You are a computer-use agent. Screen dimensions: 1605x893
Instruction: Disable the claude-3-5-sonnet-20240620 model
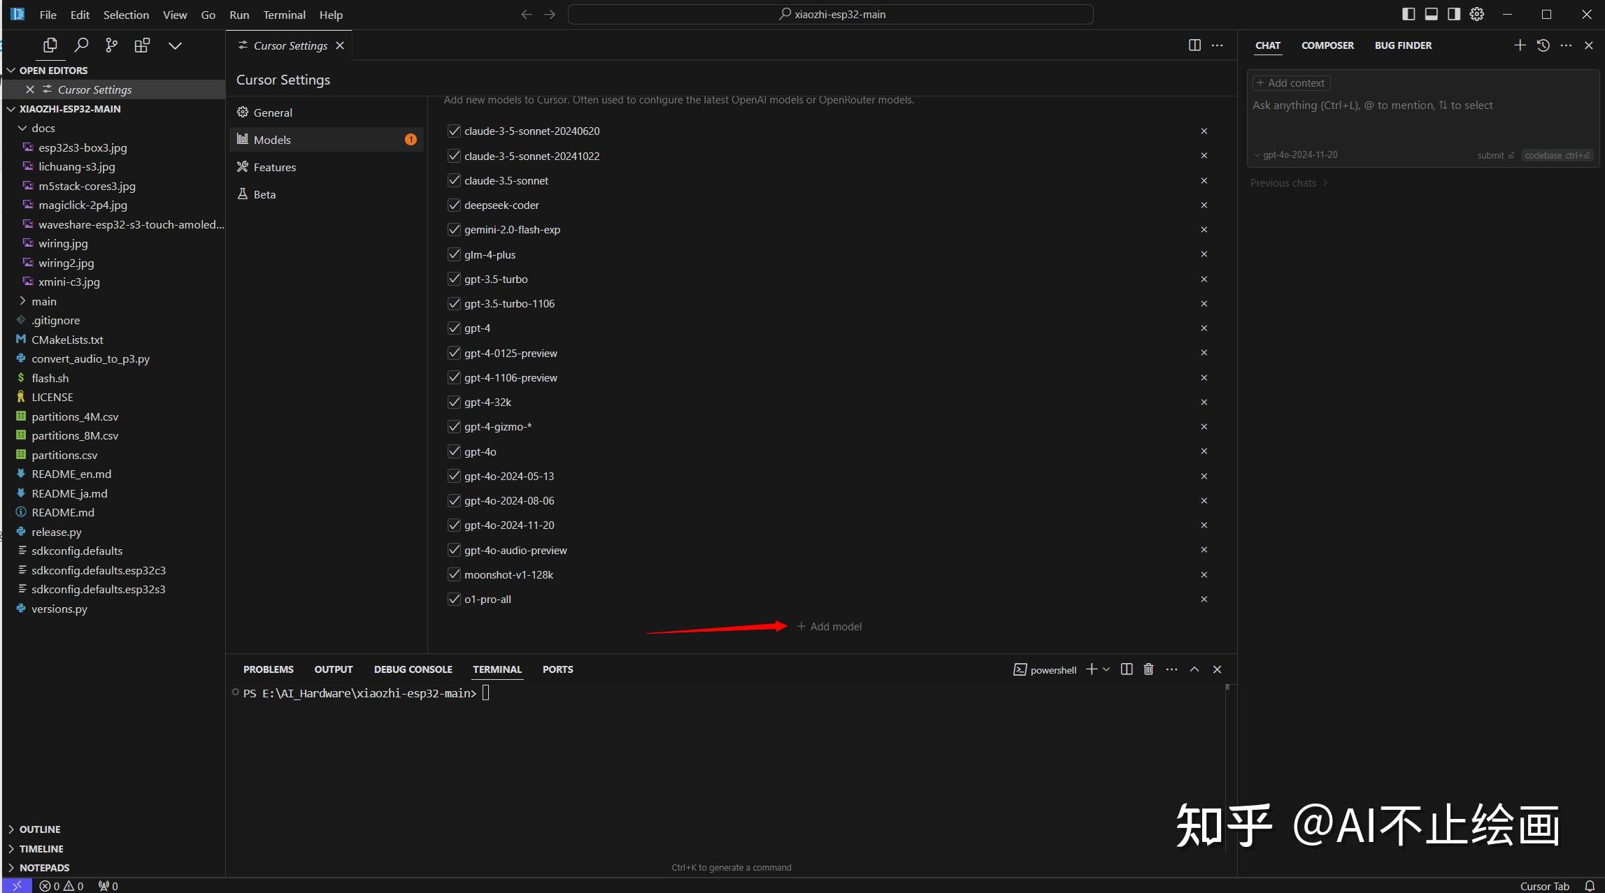[x=453, y=131]
